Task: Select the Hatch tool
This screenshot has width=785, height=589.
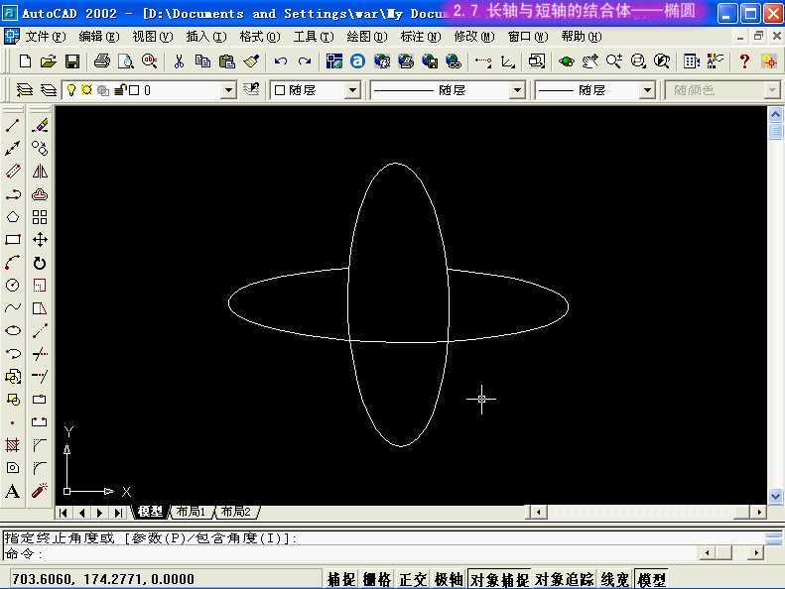Action: click(x=13, y=445)
